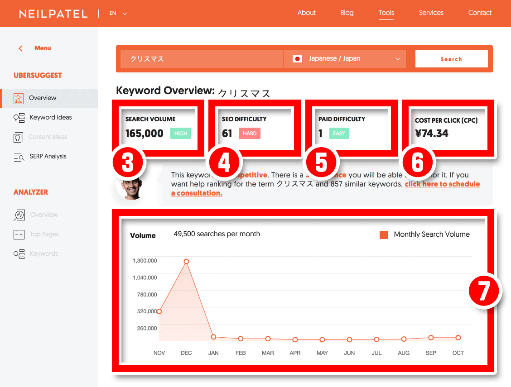Click the '49,500 searches per month' text
This screenshot has width=511, height=387.
217,234
